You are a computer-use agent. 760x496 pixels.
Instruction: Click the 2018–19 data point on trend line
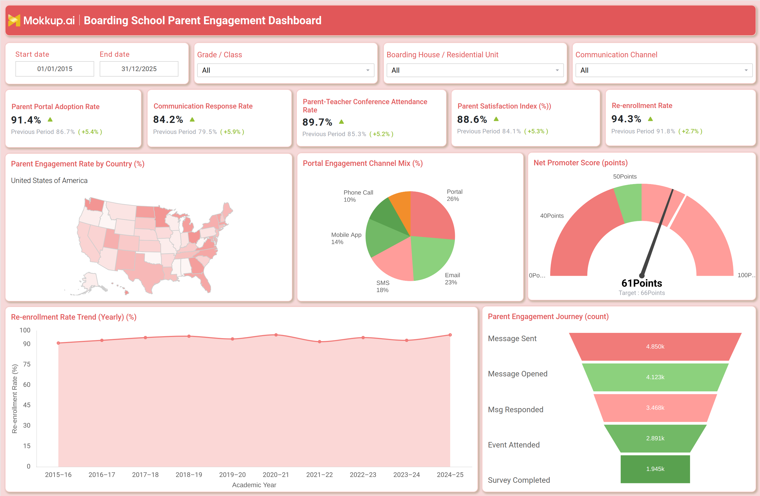click(x=189, y=336)
